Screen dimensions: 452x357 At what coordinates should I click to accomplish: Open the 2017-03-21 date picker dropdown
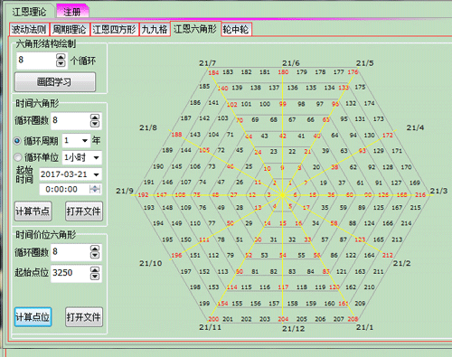[x=97, y=174]
